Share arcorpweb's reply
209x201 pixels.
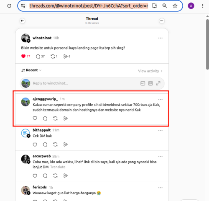click(x=66, y=175)
